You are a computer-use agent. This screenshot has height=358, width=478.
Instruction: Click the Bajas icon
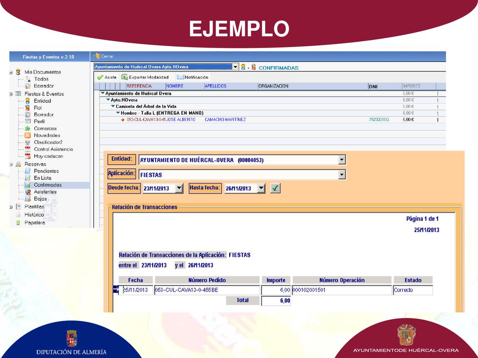[x=28, y=199]
